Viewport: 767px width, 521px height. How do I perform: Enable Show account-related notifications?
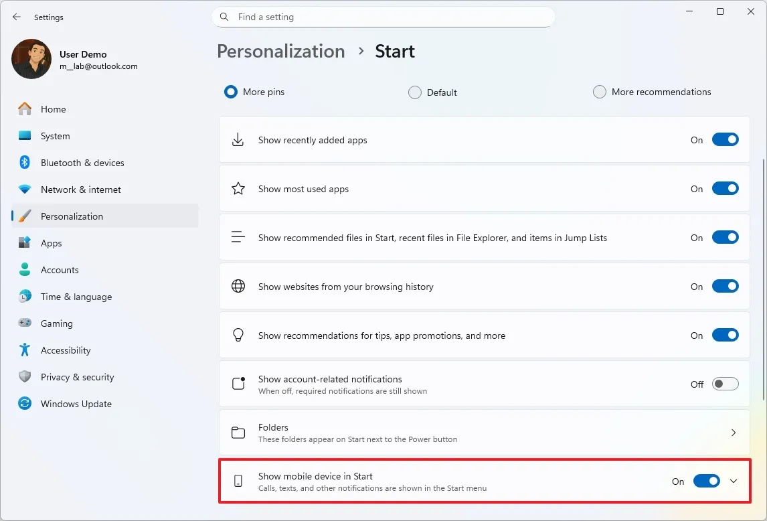(x=725, y=384)
